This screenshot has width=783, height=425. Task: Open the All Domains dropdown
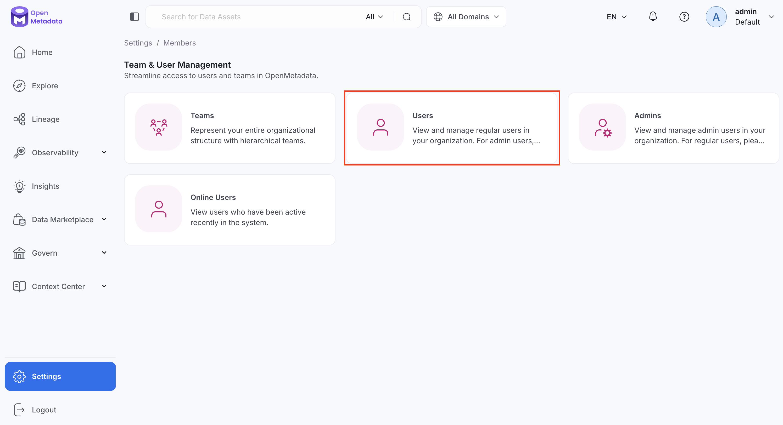click(466, 17)
